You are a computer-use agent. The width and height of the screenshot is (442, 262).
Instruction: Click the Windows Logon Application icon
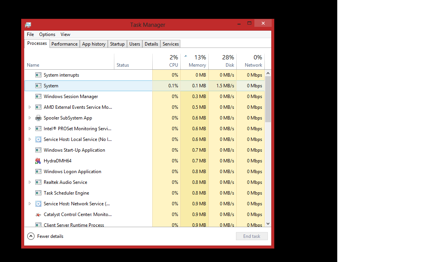[38, 171]
